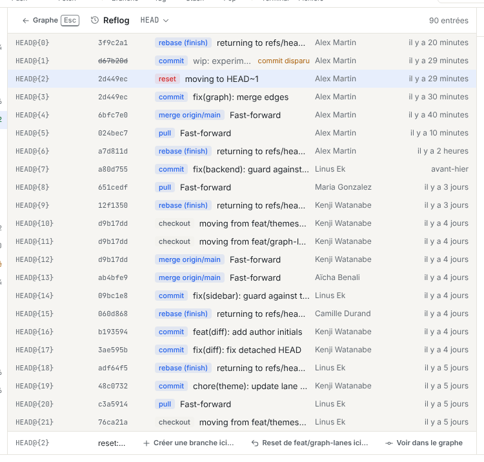This screenshot has height=462, width=484.
Task: Click Créer une branche ici button
Action: pos(188,443)
